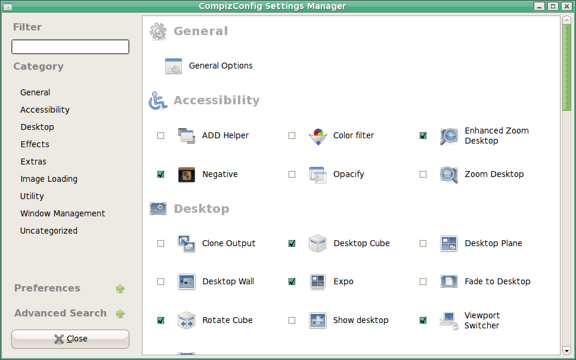Expand Advanced Search with the green arrow
Image resolution: width=576 pixels, height=360 pixels.
click(120, 314)
